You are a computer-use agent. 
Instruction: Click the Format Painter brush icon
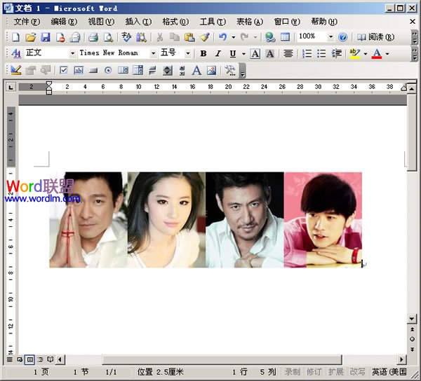(x=204, y=37)
